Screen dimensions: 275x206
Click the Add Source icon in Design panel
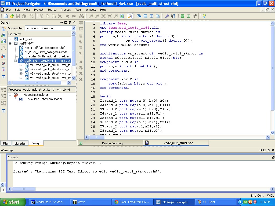pyautogui.click(x=3, y=34)
